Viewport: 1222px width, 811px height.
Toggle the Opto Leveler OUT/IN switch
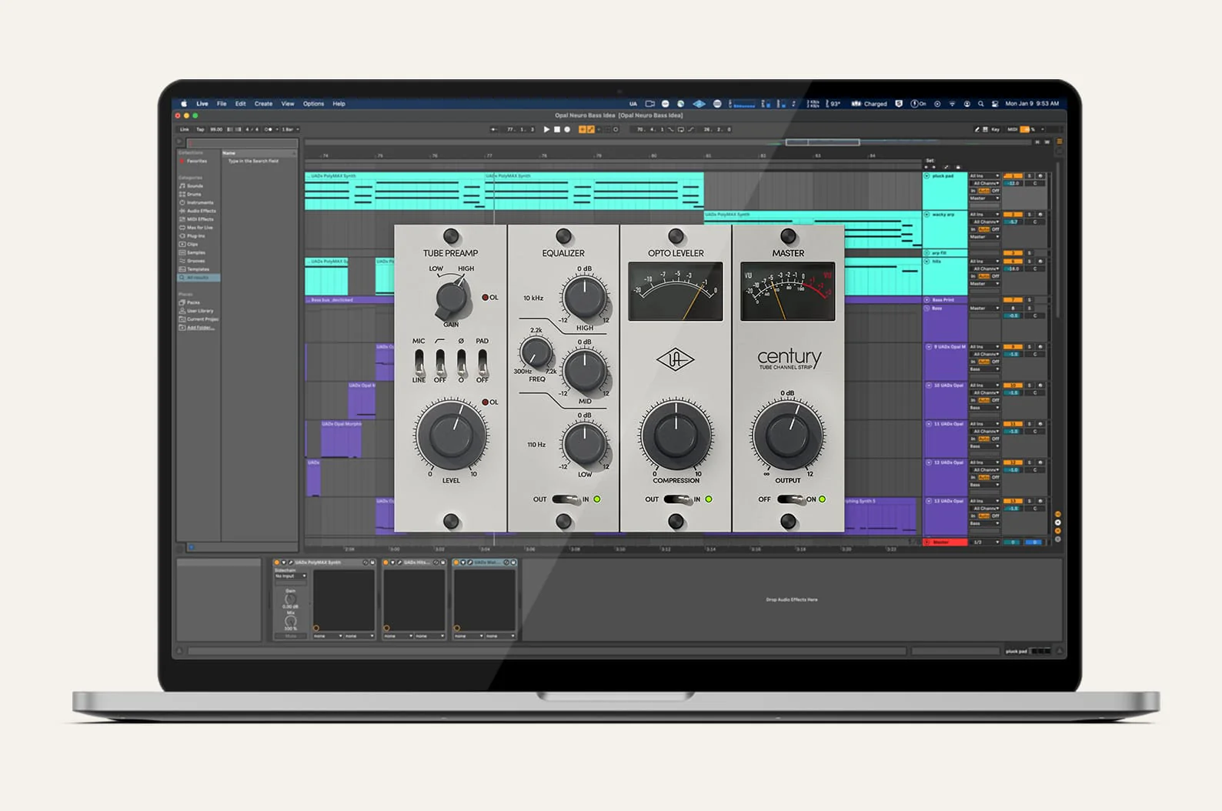click(676, 499)
